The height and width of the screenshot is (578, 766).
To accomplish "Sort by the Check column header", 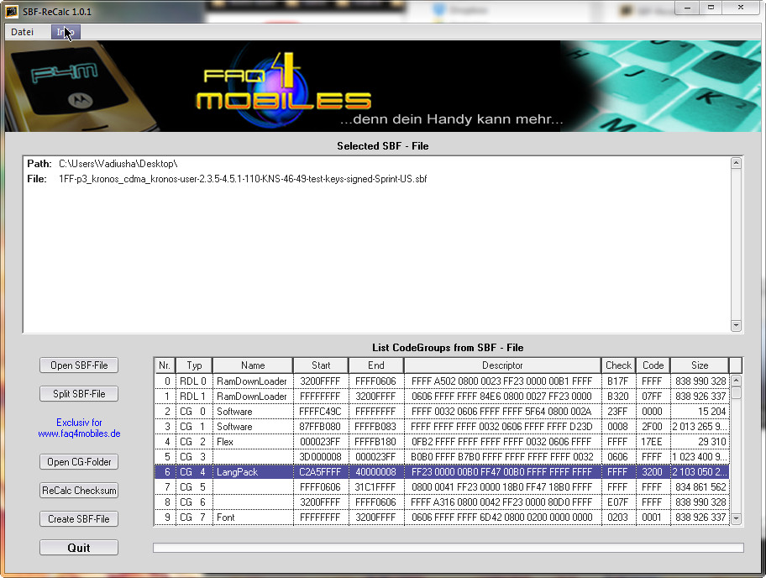I will pos(618,365).
